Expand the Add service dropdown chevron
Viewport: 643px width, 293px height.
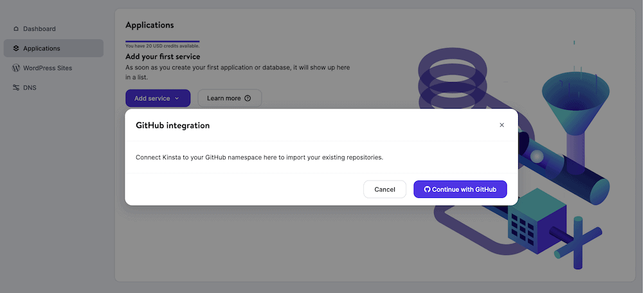177,98
